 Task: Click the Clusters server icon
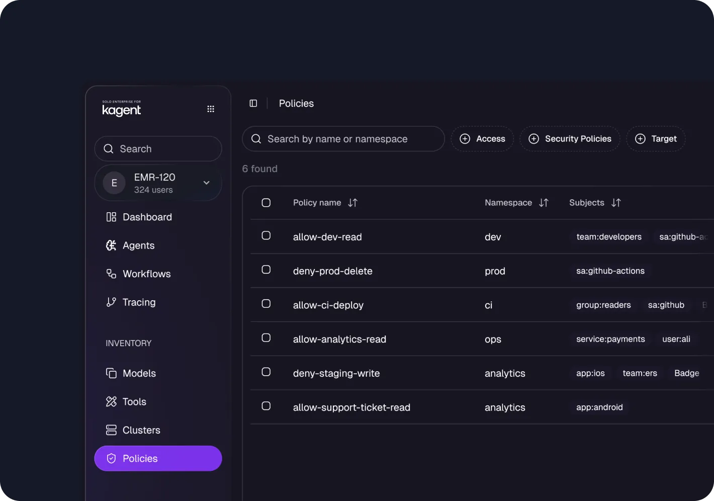click(111, 430)
